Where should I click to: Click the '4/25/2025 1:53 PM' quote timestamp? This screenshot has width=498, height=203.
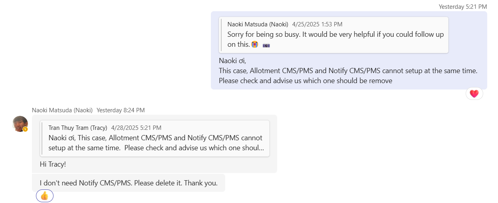[x=317, y=24]
